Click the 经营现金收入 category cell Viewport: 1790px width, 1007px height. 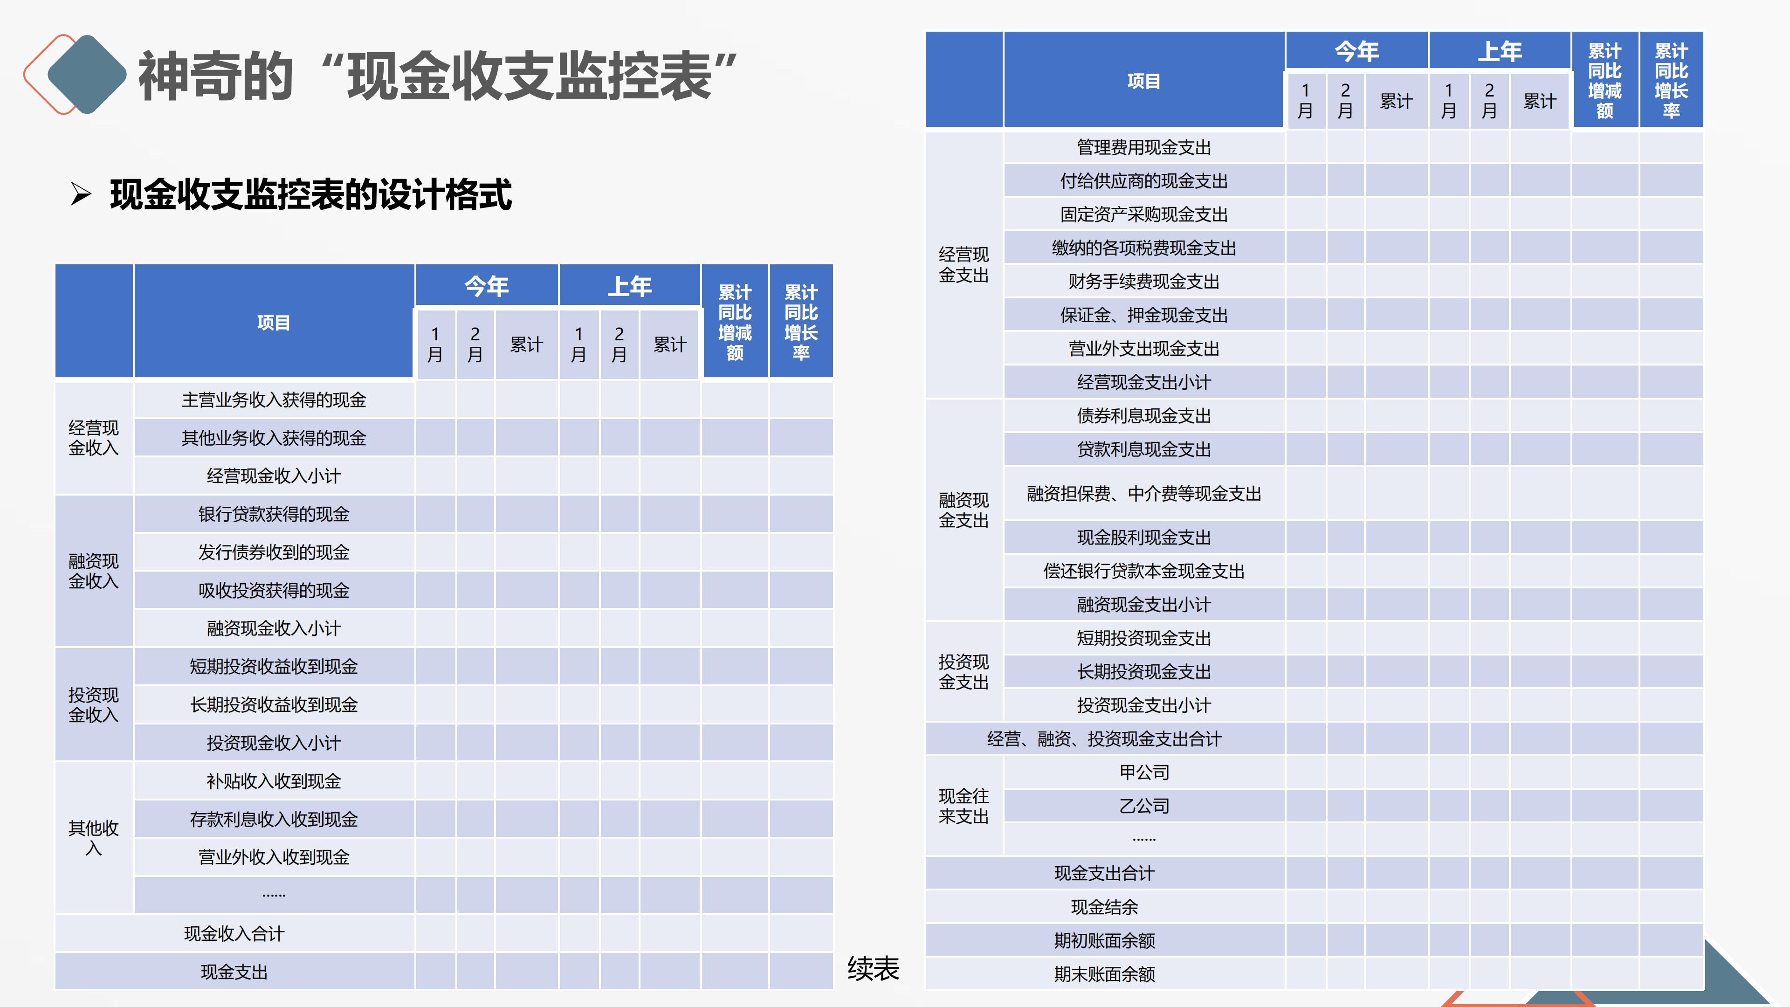[94, 438]
